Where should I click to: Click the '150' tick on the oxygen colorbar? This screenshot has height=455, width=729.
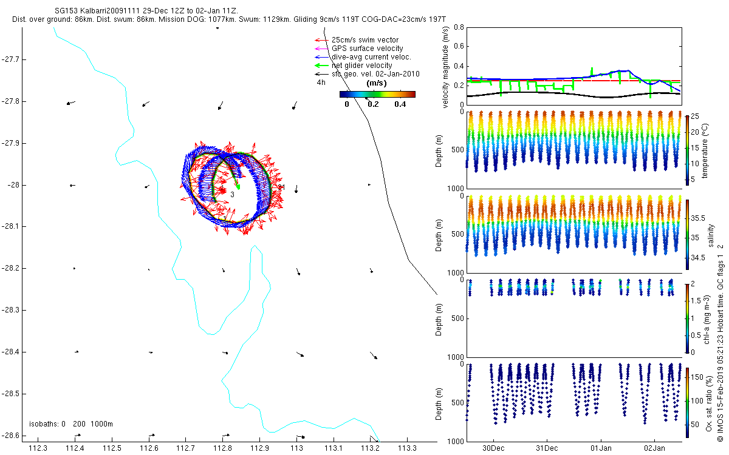(698, 377)
